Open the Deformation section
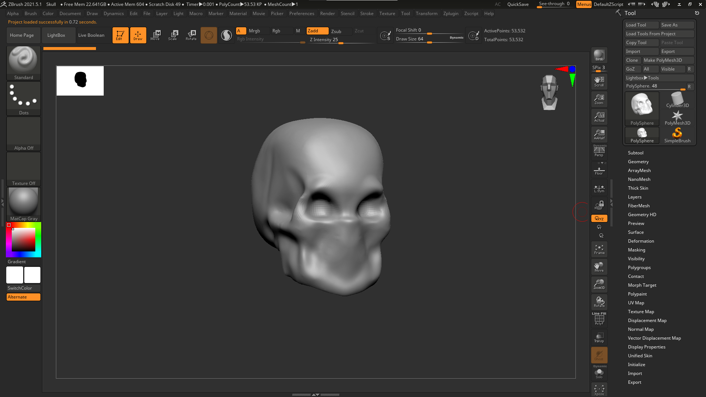706x397 pixels. click(641, 241)
